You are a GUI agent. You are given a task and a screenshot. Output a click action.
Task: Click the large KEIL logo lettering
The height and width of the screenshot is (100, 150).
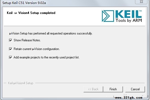point(128,14)
